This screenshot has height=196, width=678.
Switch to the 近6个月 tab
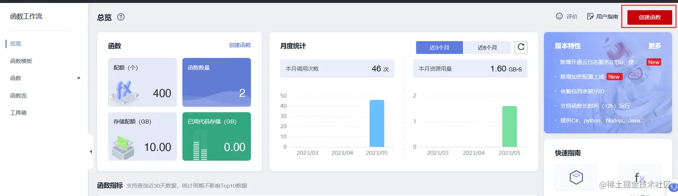click(487, 47)
